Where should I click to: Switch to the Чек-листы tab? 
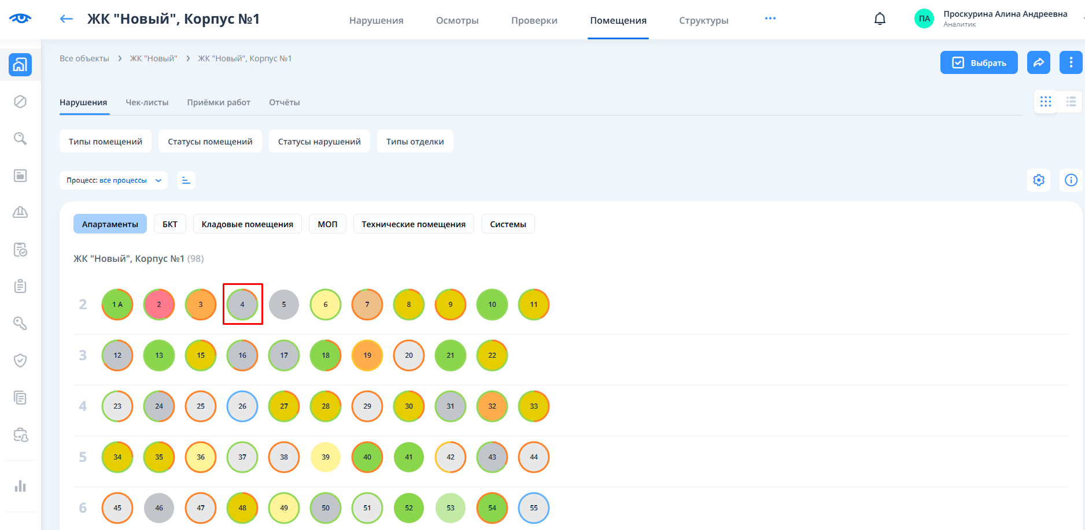(x=147, y=102)
